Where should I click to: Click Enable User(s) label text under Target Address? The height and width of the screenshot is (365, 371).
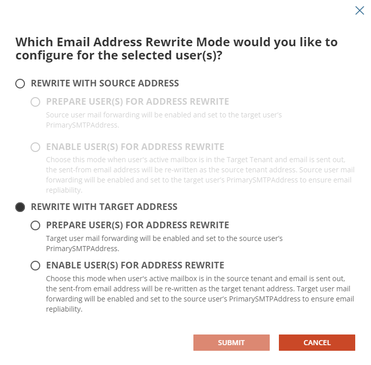135,265
